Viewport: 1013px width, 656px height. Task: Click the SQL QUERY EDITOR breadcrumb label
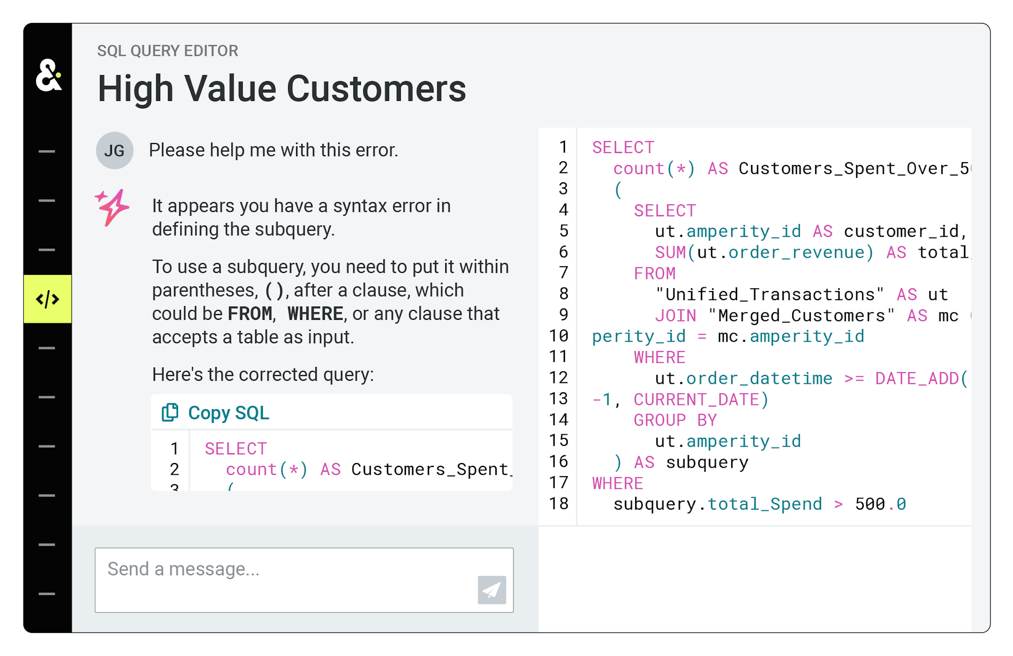(168, 51)
